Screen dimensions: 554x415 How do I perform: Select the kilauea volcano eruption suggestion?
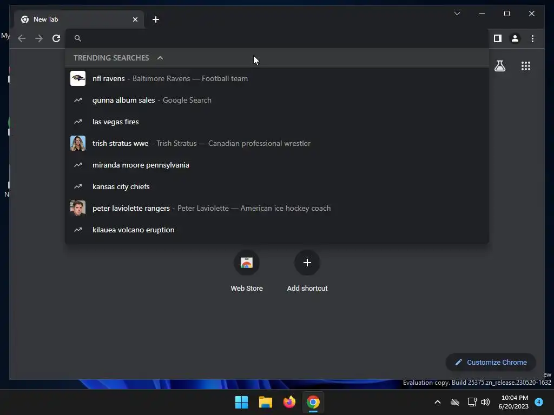277,230
